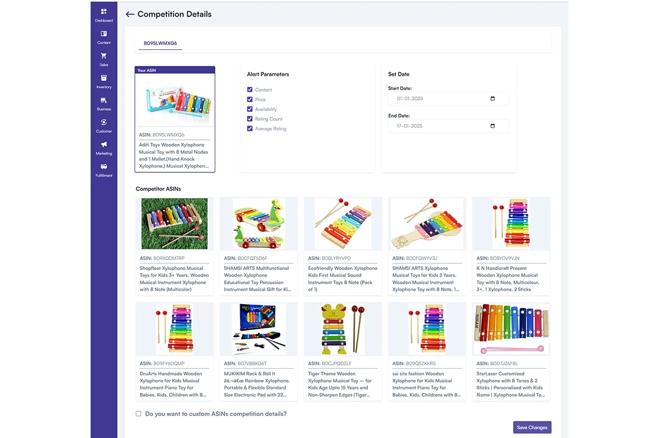Screen dimensions: 659x438
Task: Click the Save Changes button
Action: pos(532,428)
